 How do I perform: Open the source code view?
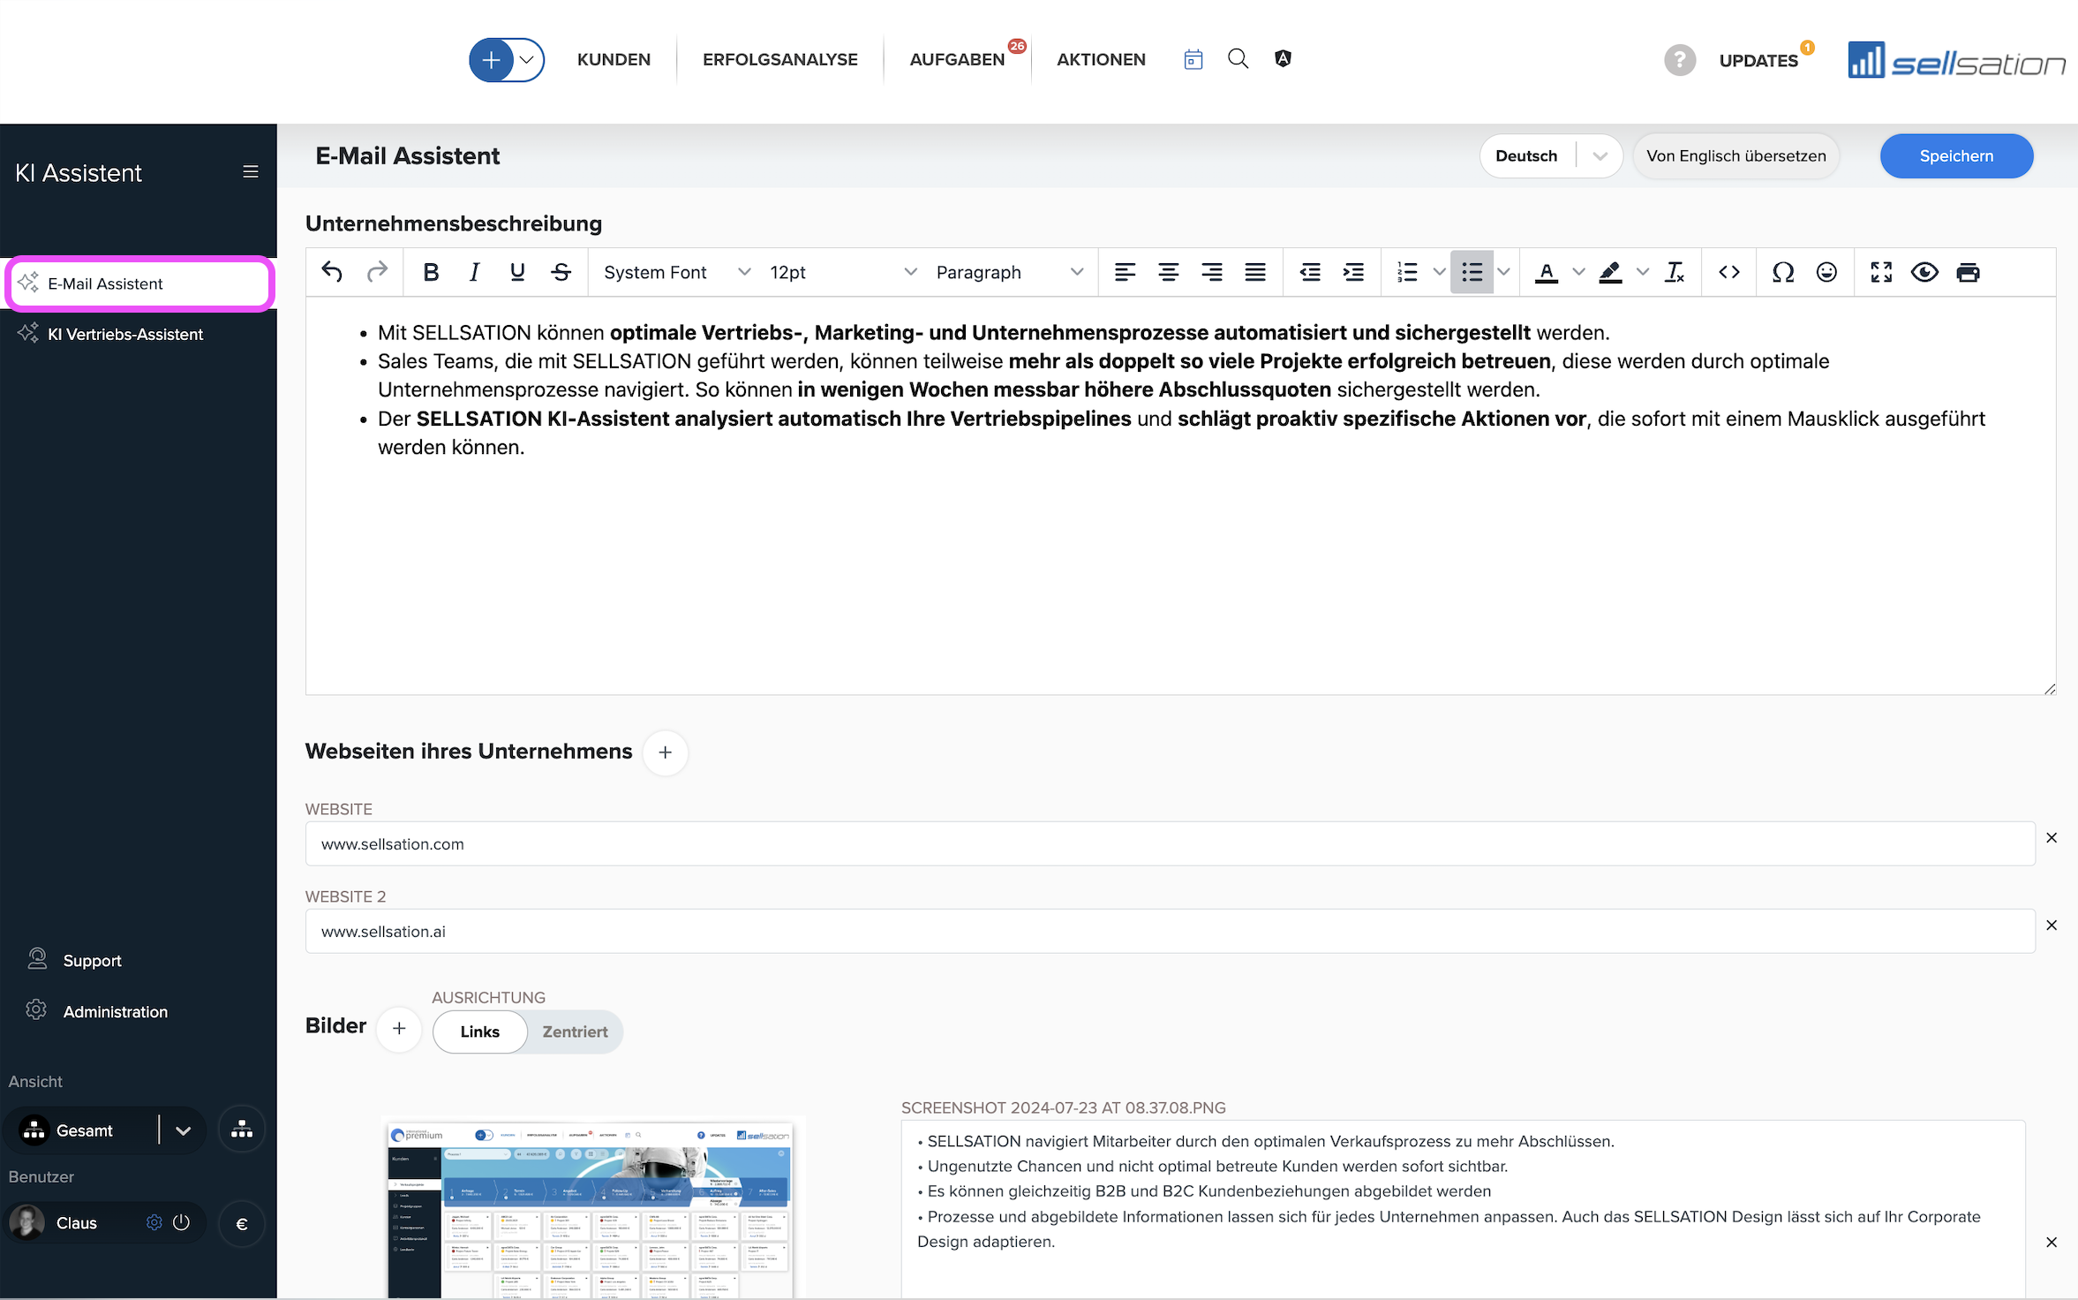(x=1729, y=272)
